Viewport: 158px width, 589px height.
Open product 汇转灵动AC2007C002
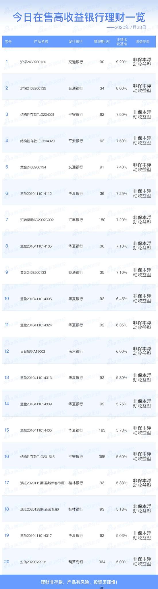pos(37,220)
